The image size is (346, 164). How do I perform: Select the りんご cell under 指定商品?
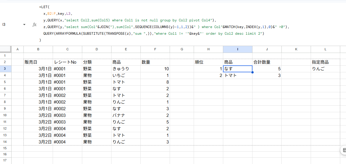(x=325, y=69)
